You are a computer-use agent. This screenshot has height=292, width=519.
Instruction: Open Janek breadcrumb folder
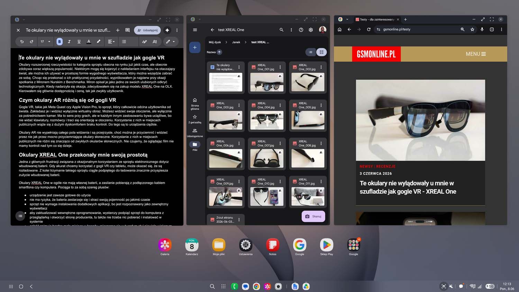236,42
